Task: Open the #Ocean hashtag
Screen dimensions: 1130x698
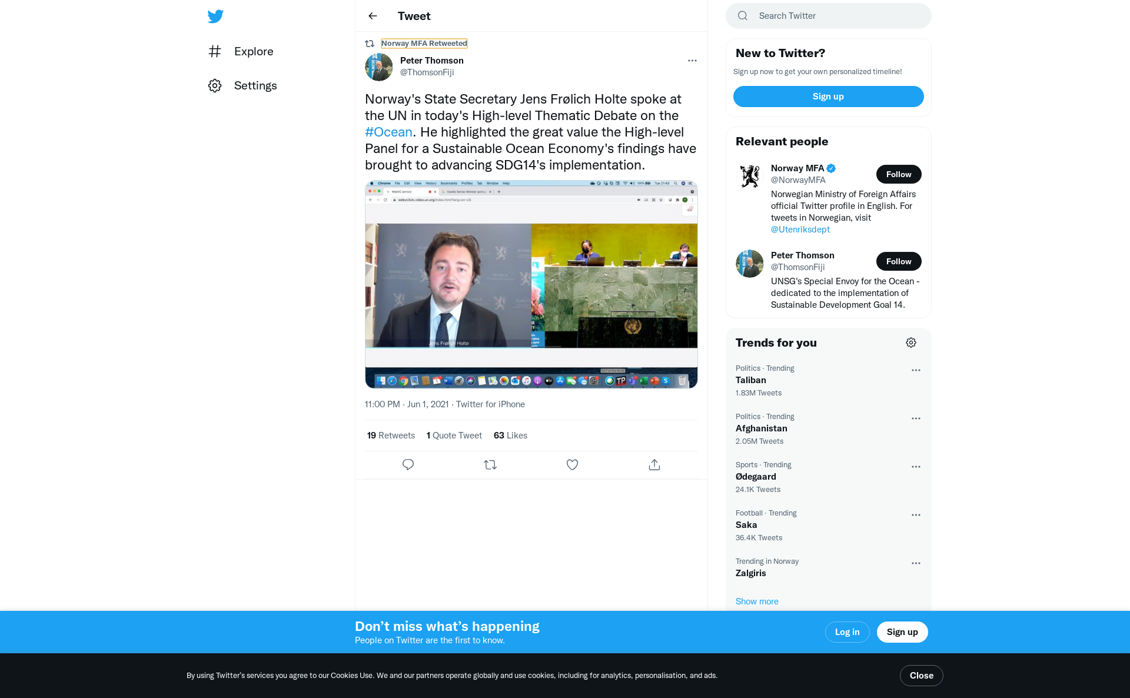Action: [x=388, y=132]
